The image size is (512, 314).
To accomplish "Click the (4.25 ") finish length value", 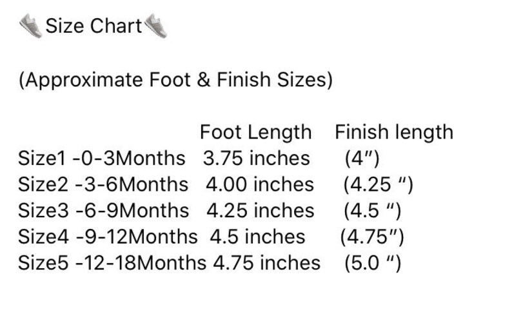I will [x=378, y=185].
